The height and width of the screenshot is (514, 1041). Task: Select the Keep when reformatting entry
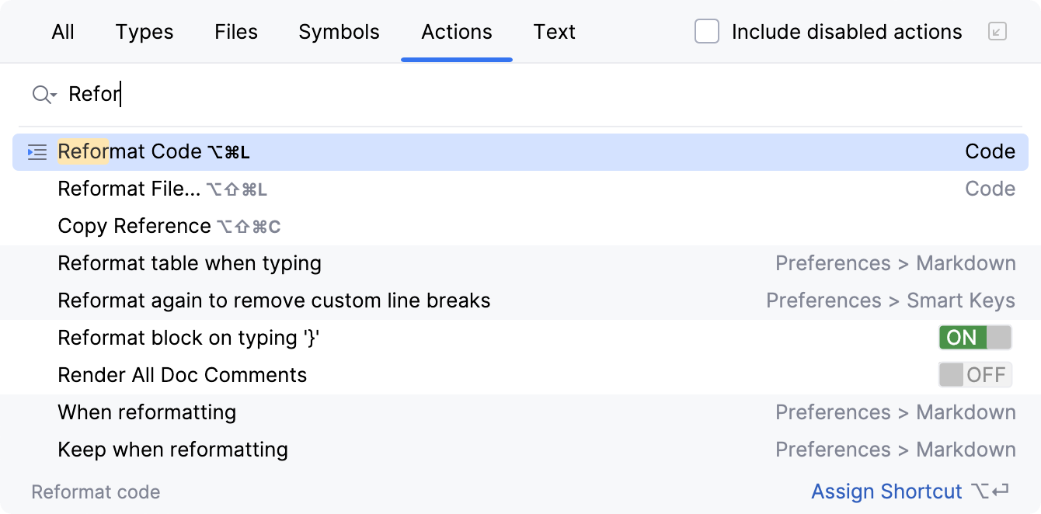(x=172, y=450)
